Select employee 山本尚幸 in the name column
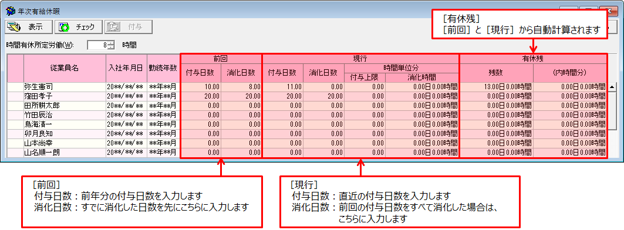Screen dimensions: 624x230 pyautogui.click(x=65, y=143)
